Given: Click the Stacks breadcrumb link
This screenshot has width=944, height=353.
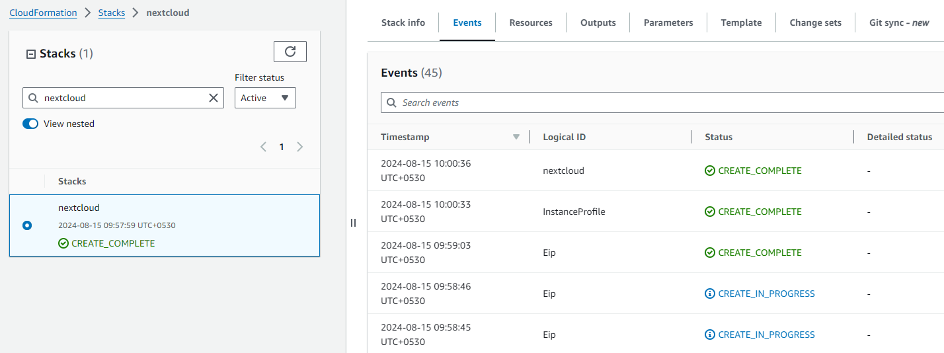Looking at the screenshot, I should coord(112,13).
